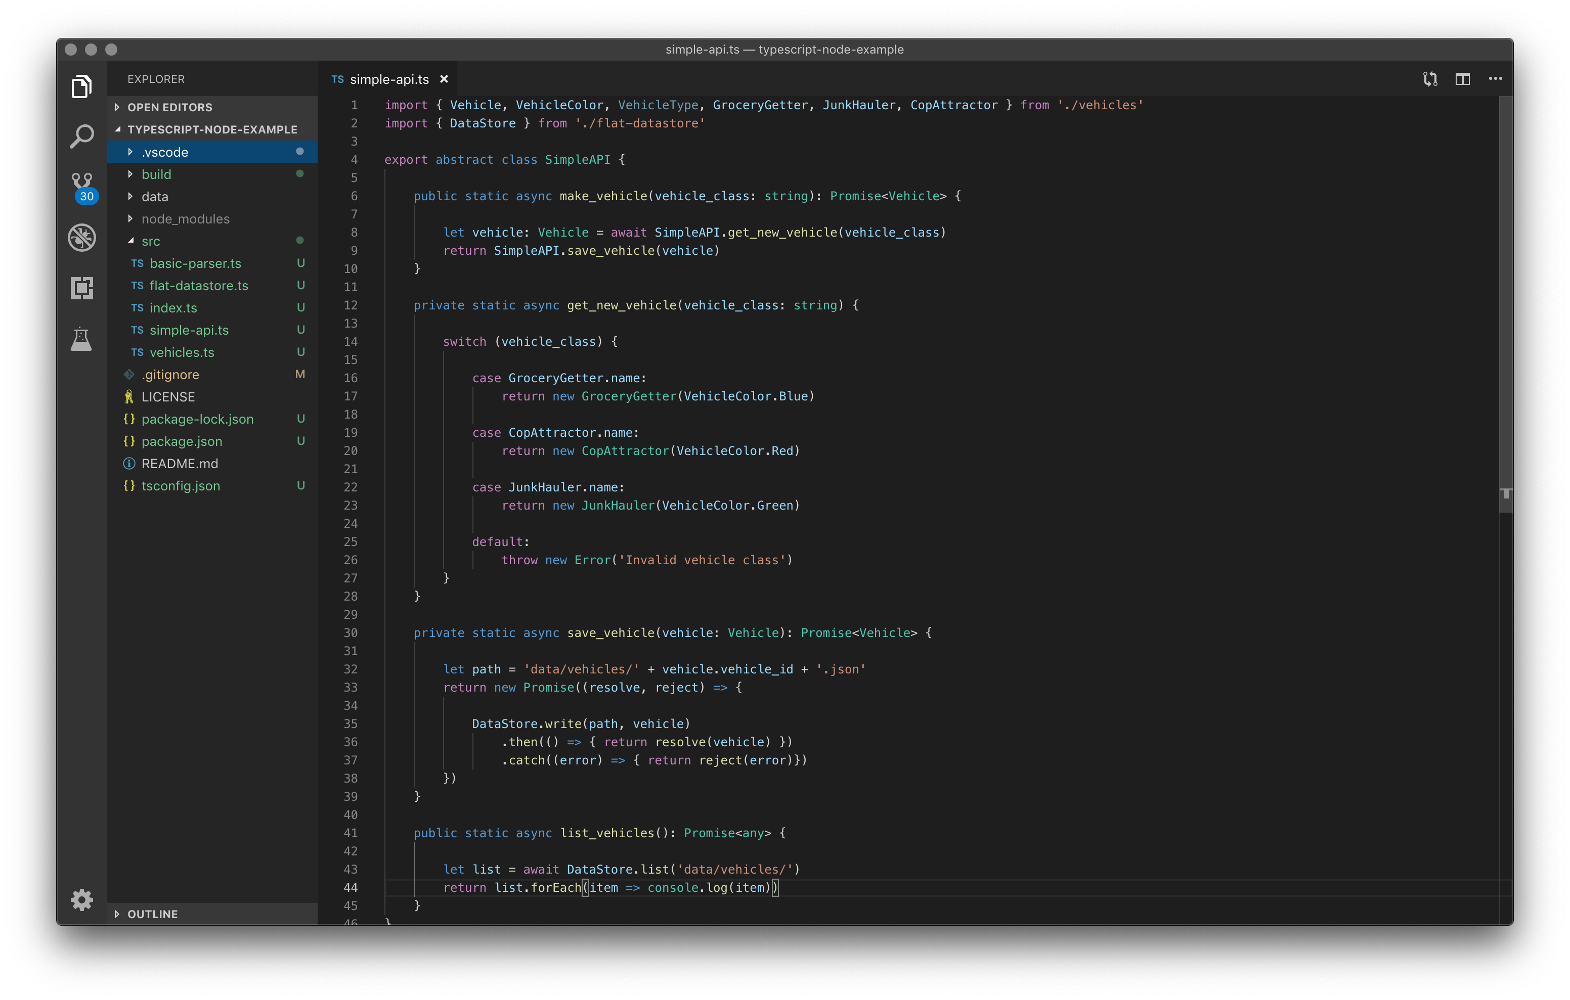Open the Test beaker panel
The height and width of the screenshot is (1000, 1570).
point(81,338)
